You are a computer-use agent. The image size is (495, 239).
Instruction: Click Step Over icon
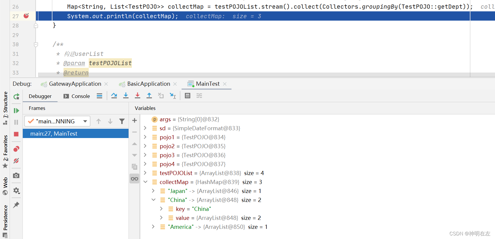(x=114, y=96)
